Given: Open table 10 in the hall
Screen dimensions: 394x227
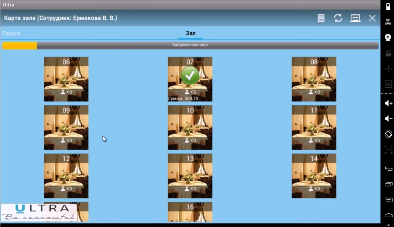Looking at the screenshot, I should coord(190,128).
